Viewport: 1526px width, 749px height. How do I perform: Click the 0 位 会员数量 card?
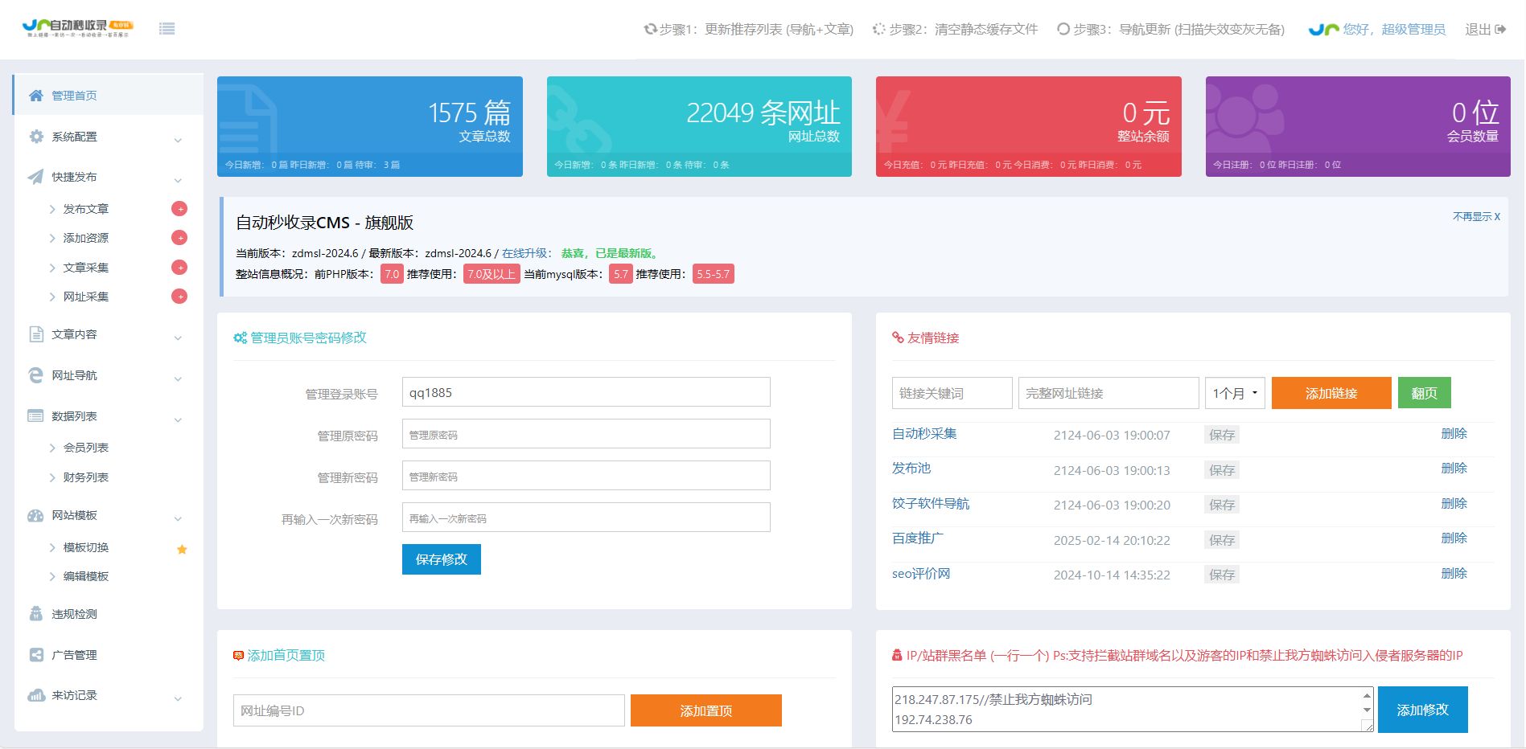pos(1358,126)
